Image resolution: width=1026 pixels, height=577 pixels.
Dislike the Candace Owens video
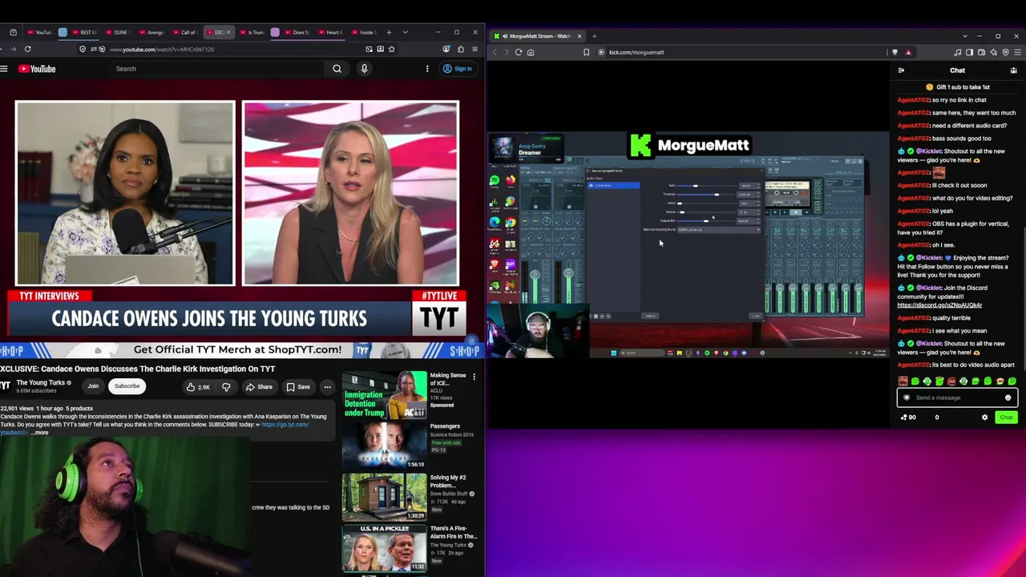point(226,387)
